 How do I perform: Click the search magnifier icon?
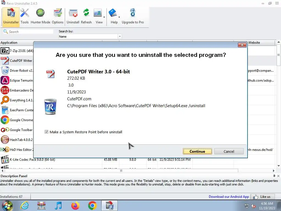tap(5, 32)
